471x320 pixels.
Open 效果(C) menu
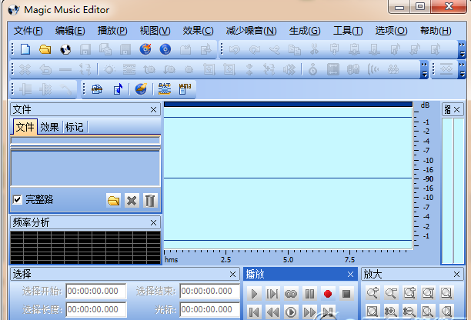coord(199,31)
